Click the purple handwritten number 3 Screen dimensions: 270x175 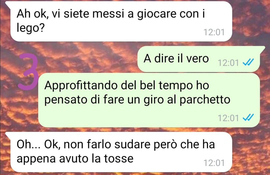pyautogui.click(x=29, y=72)
